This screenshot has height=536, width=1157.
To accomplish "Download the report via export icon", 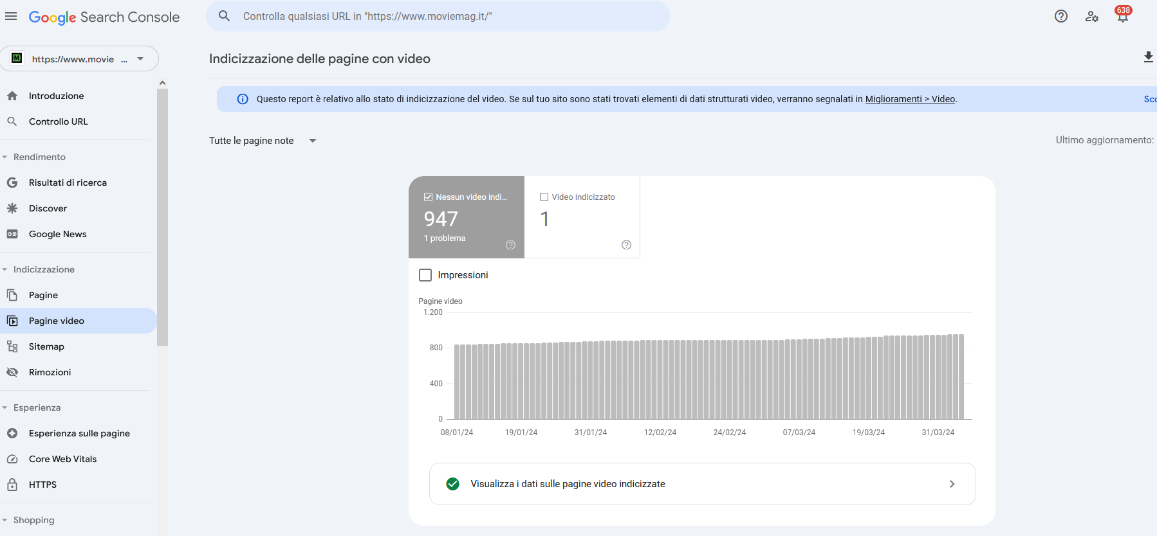I will [x=1149, y=57].
